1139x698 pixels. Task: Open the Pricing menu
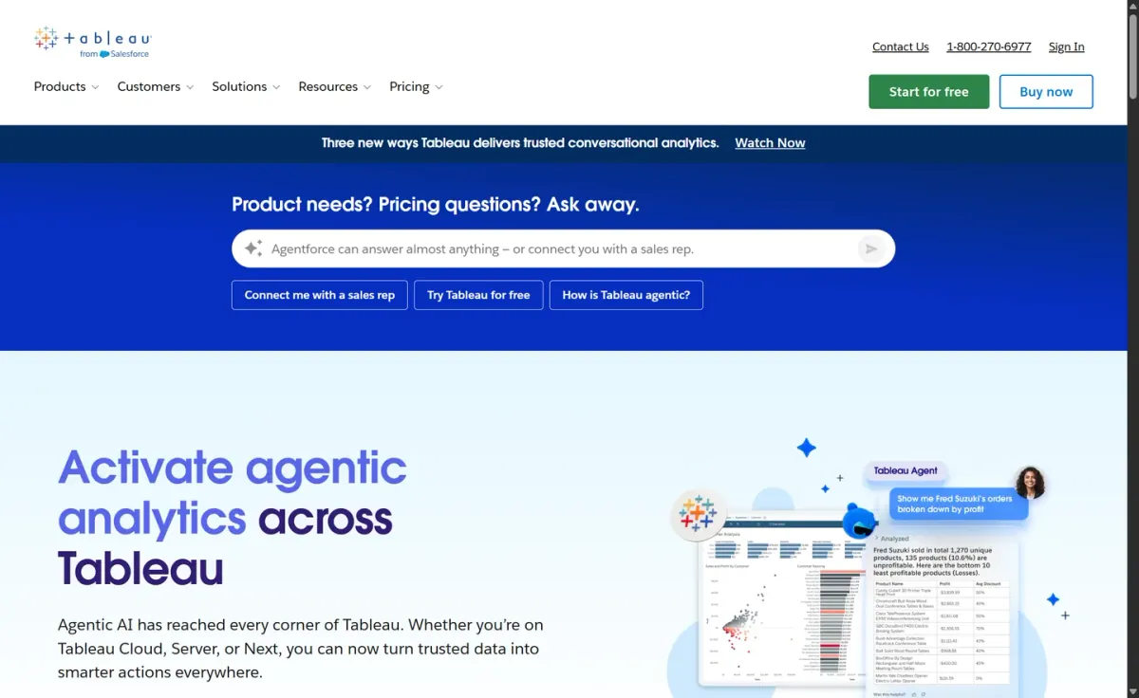[x=416, y=86]
